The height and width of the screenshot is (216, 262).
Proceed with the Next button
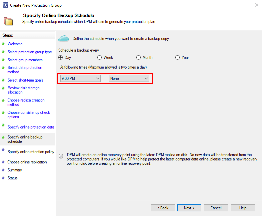pos(189,208)
